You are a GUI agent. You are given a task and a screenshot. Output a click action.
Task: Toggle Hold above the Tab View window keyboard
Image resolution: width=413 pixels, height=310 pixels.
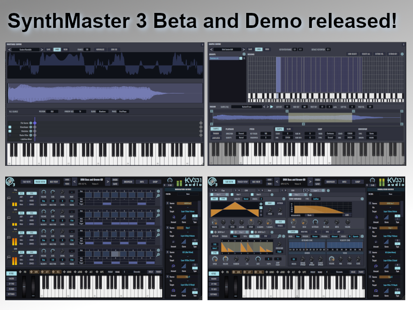click(x=353, y=272)
